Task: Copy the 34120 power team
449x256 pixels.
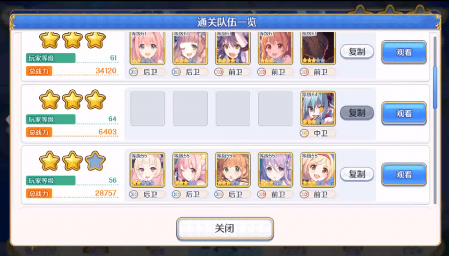Action: (x=357, y=52)
